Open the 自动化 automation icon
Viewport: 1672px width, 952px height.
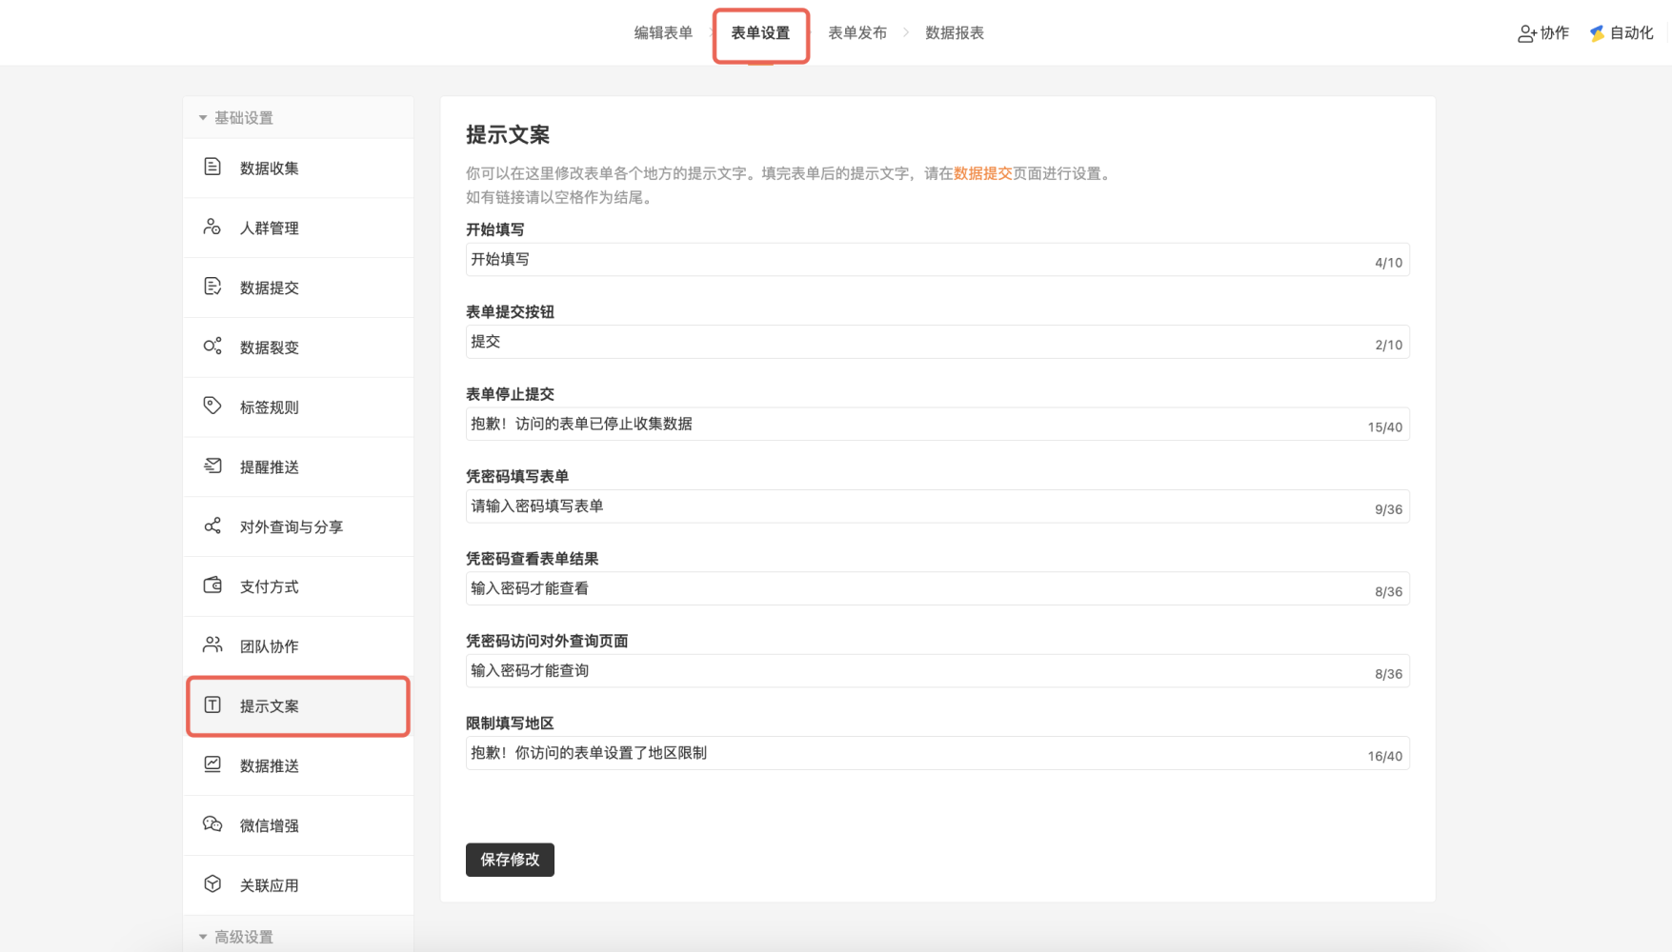[x=1597, y=33]
